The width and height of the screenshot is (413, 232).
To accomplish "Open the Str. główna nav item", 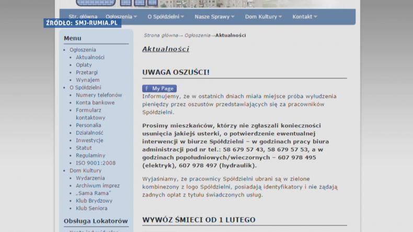I will (83, 17).
